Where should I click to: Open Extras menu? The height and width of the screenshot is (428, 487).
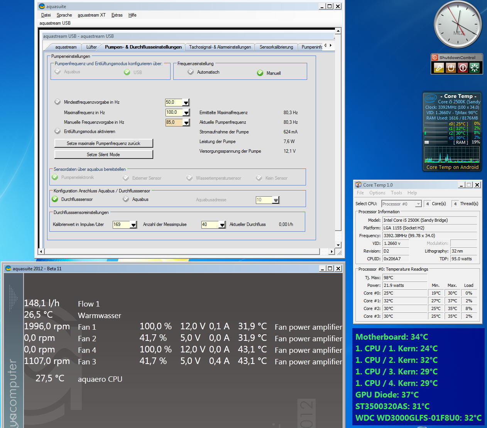tap(117, 15)
